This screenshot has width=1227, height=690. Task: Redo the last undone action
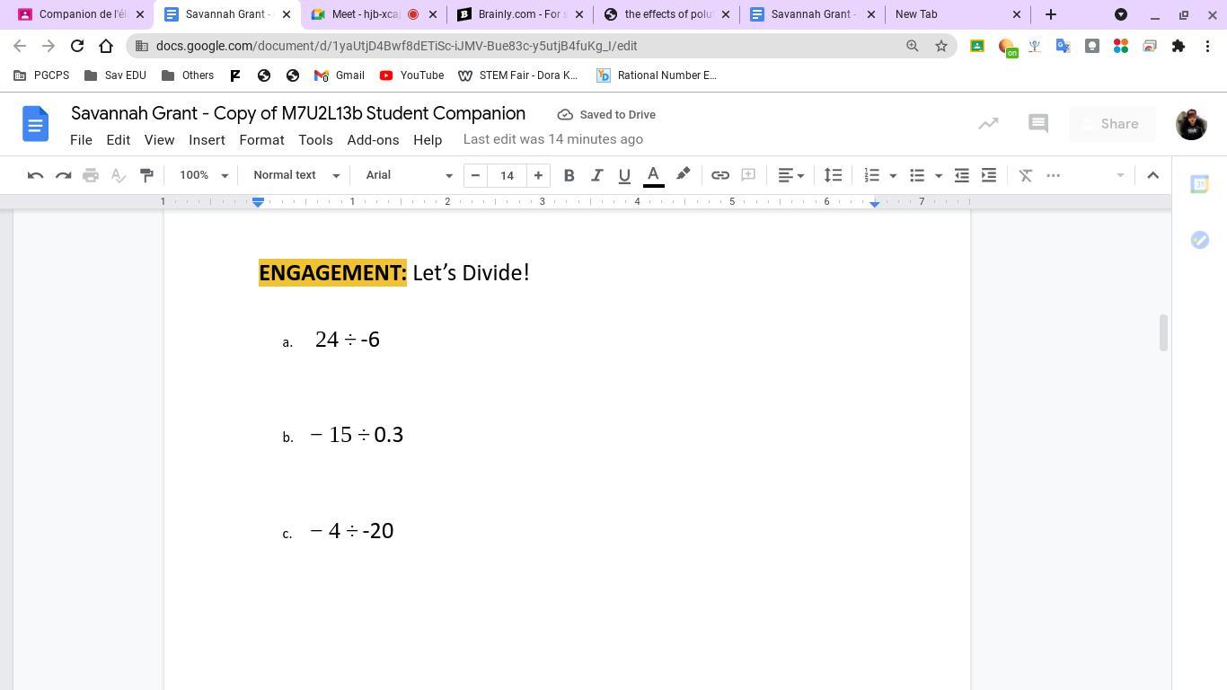[x=63, y=175]
